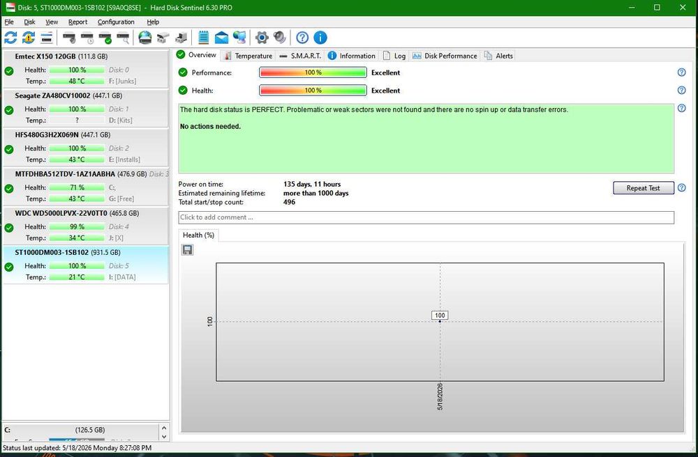Image resolution: width=698 pixels, height=457 pixels.
Task: Select the WDC WD5000LPVX disk entry
Action: click(86, 226)
